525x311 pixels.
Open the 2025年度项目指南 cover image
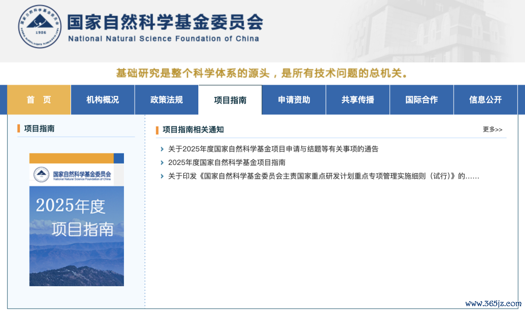tap(77, 220)
